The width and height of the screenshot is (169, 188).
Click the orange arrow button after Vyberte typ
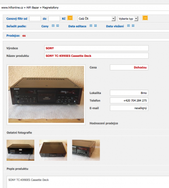145,18
